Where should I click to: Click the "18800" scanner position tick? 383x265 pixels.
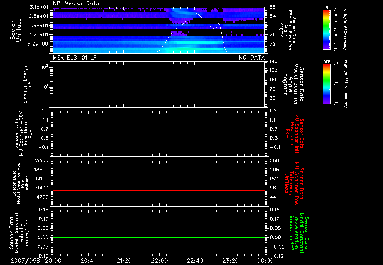40,170
